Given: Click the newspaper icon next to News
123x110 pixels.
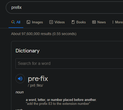Looking at the screenshot, I should (x=94, y=22).
